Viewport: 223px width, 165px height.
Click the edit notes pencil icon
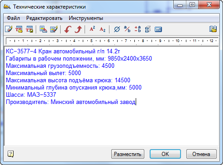click(54, 29)
